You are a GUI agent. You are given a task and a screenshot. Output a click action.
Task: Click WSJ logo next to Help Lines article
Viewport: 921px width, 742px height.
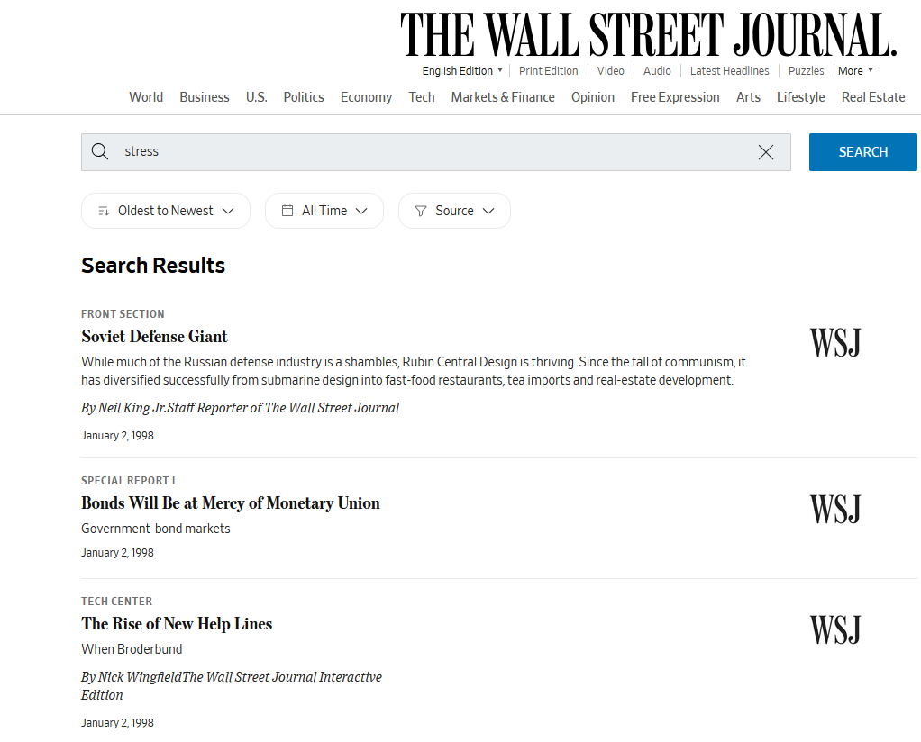click(x=834, y=629)
